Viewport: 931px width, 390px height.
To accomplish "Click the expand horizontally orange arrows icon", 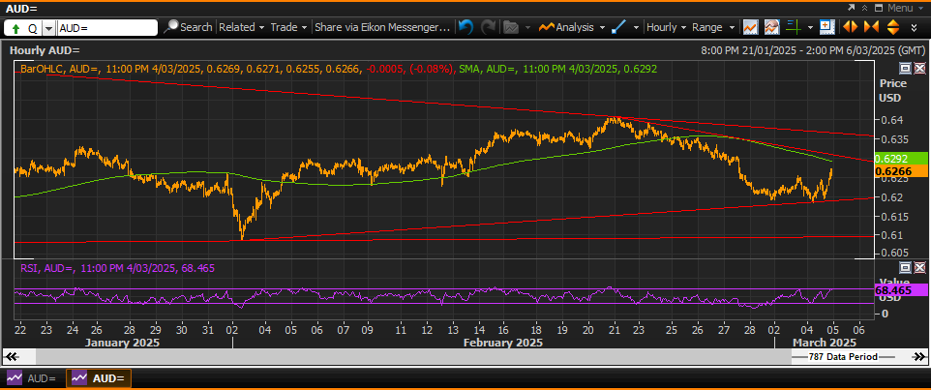I will point(850,27).
